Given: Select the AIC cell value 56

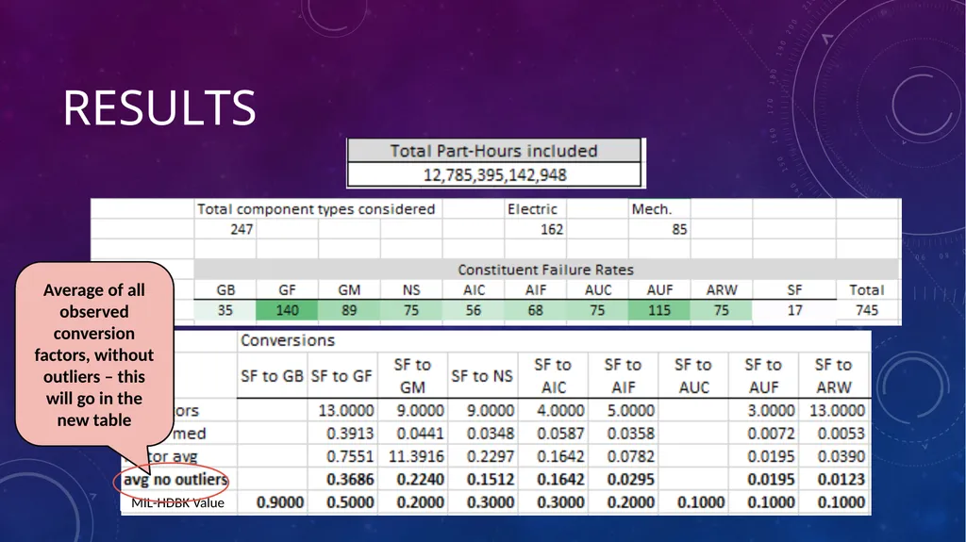Looking at the screenshot, I should point(474,310).
